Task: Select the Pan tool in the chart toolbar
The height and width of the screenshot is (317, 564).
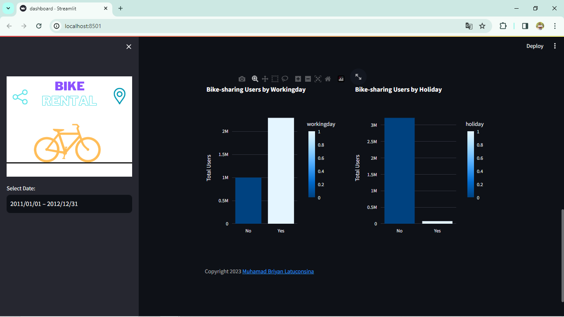Action: click(x=265, y=79)
